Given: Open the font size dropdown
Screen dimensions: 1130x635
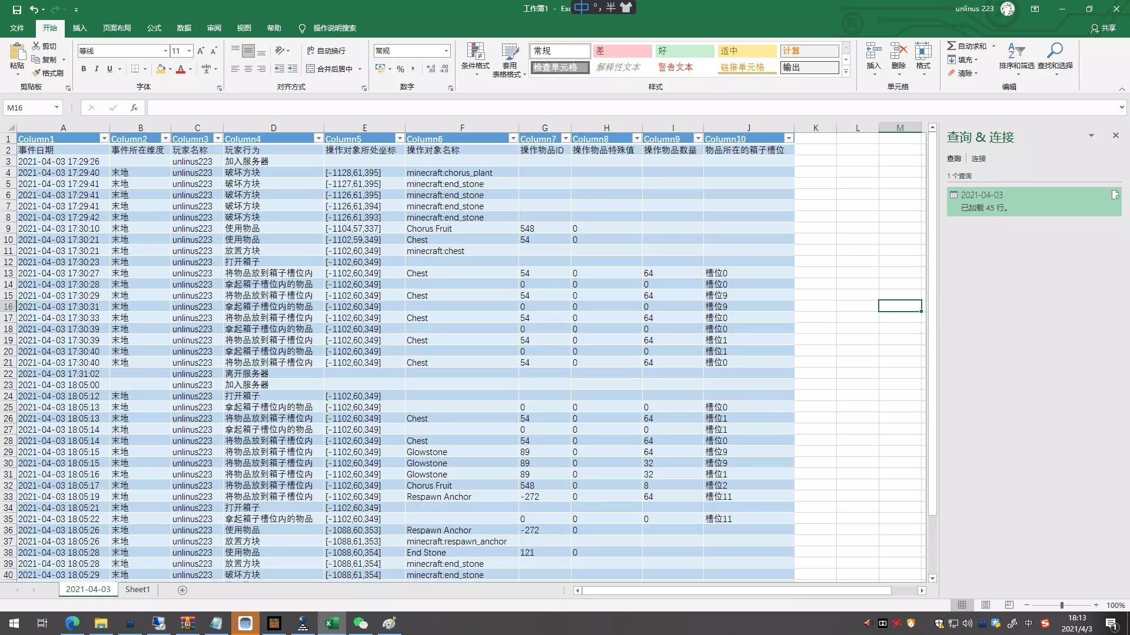Looking at the screenshot, I should pos(189,51).
